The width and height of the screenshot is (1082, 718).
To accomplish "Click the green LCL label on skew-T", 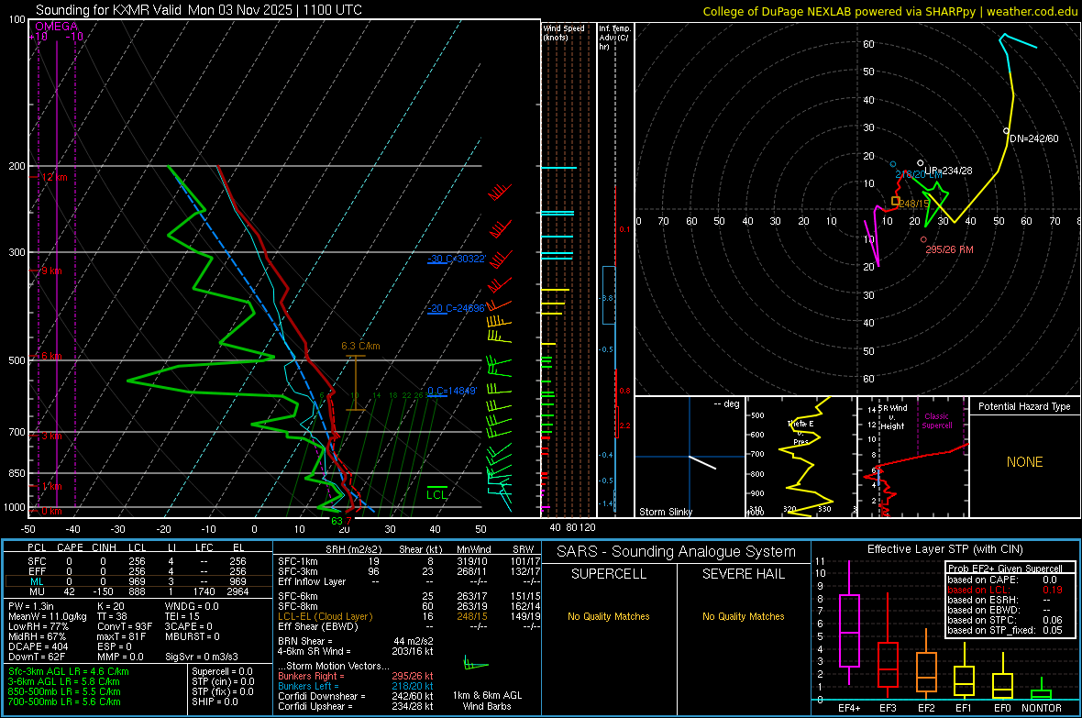I will (x=436, y=494).
